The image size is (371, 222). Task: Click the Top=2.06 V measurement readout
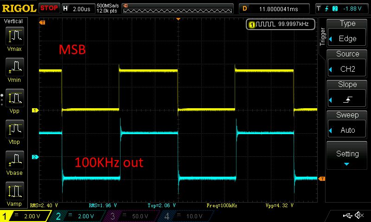pos(161,205)
